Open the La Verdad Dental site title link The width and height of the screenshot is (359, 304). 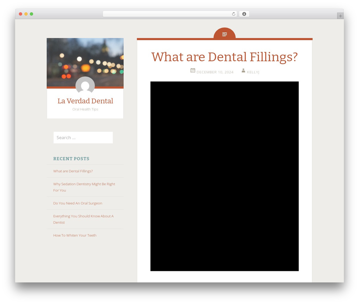(85, 101)
